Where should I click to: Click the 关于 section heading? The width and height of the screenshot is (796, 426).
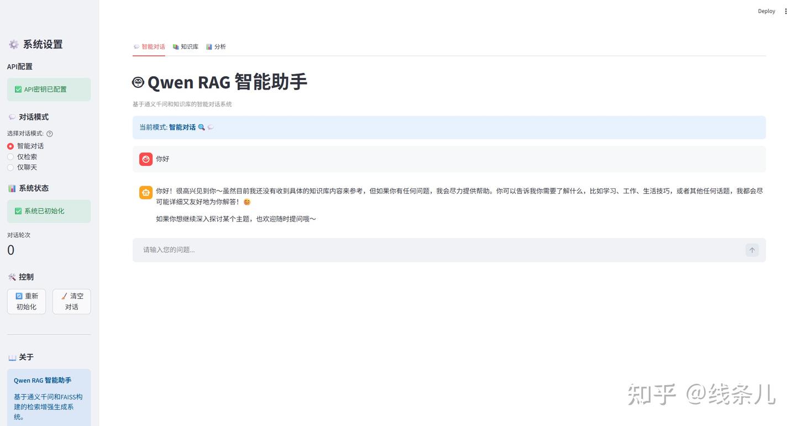(x=21, y=357)
